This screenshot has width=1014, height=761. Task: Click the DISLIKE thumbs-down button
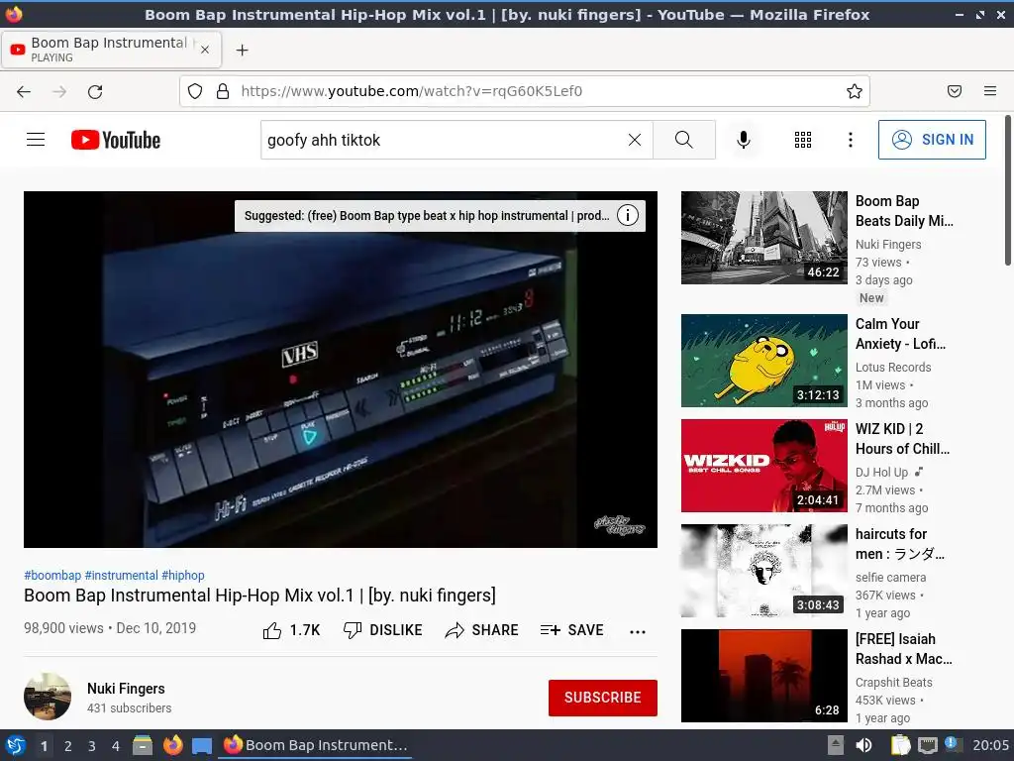383,630
